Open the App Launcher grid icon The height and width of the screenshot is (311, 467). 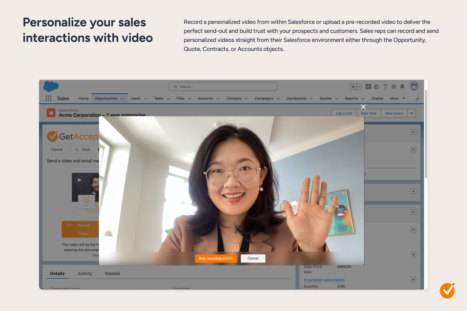(49, 98)
